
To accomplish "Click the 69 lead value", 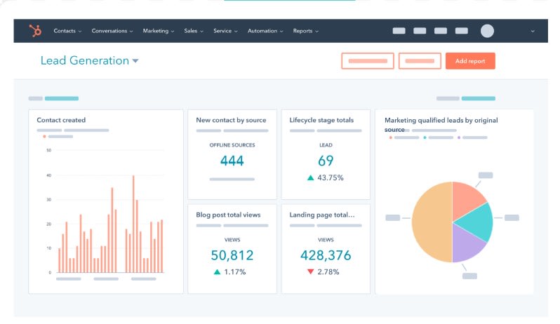I will pyautogui.click(x=326, y=161).
